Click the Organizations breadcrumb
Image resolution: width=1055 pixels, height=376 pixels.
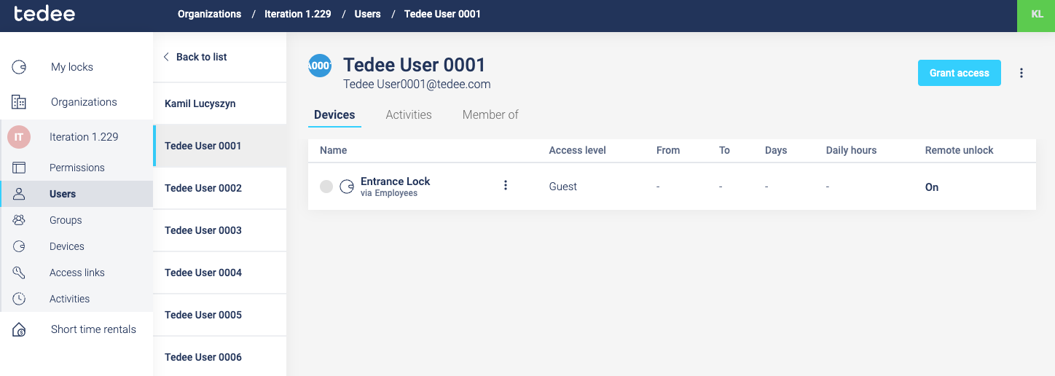point(209,14)
